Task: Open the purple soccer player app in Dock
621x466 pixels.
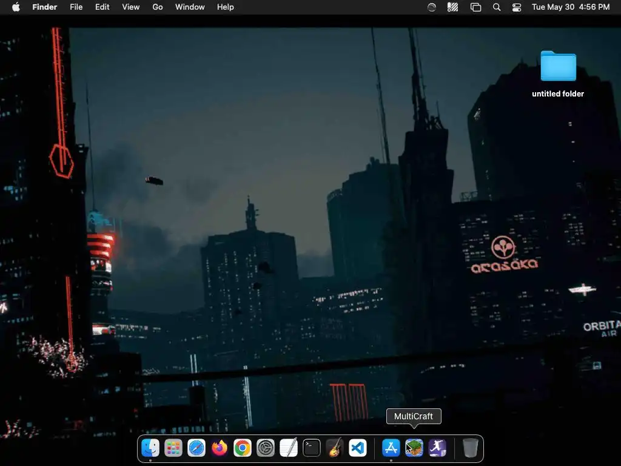Action: pos(437,448)
